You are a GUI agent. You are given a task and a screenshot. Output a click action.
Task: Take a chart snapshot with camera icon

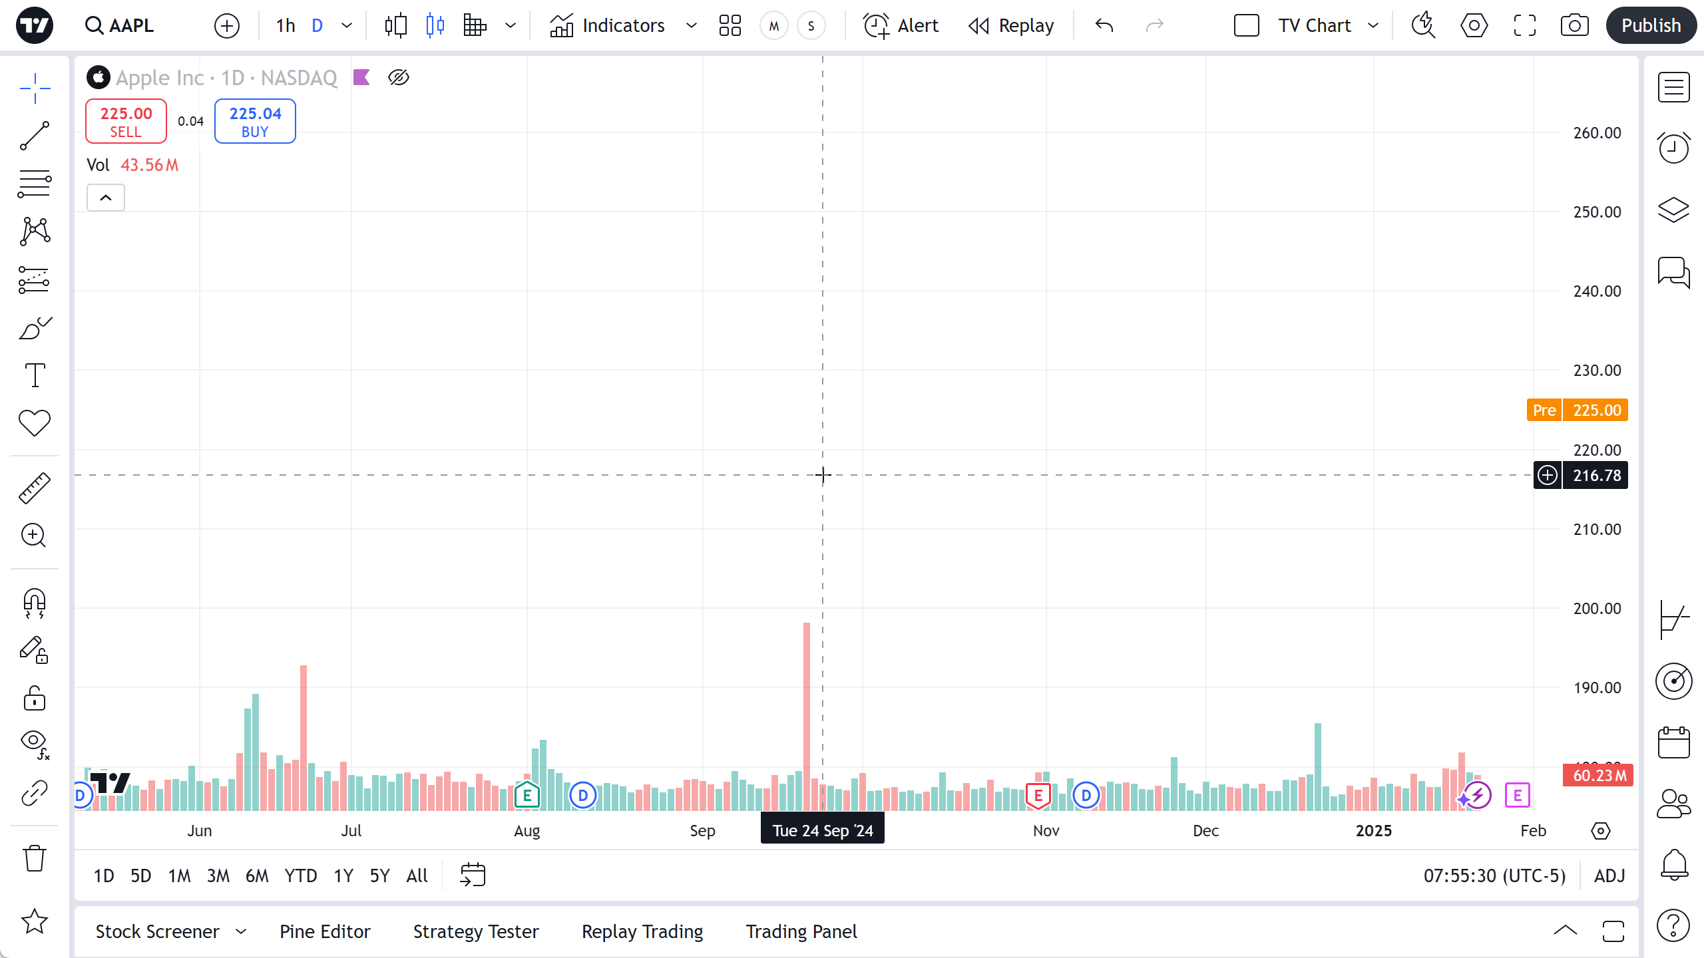[1574, 26]
